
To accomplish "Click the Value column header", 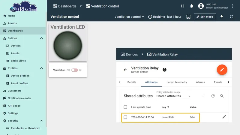I will 193,107.
